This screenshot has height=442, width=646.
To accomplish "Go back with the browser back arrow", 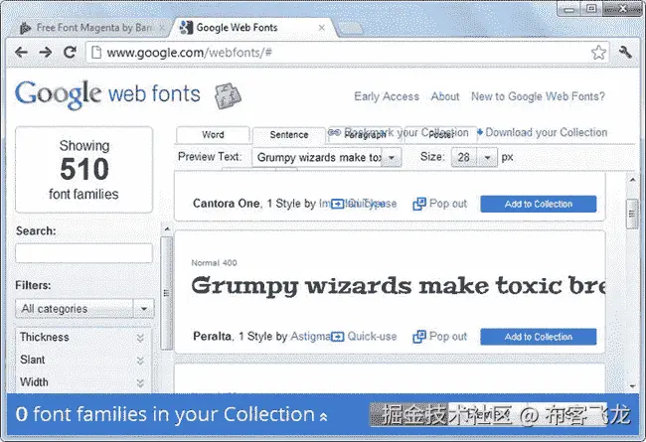I will (x=21, y=53).
